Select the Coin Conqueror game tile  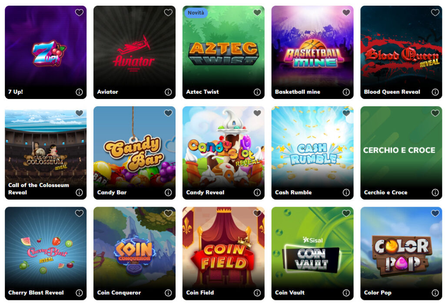(x=135, y=254)
